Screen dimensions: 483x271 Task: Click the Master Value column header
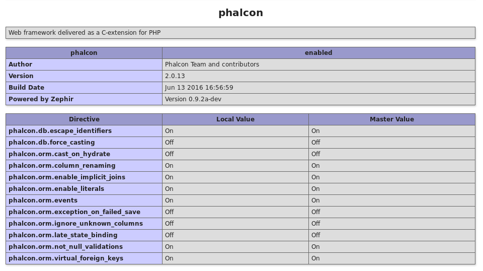coord(391,119)
